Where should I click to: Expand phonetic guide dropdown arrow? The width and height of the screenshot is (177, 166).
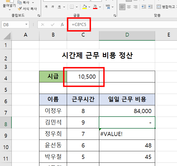point(112,7)
